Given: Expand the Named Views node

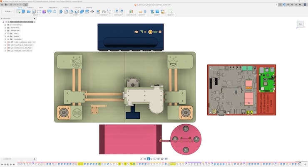Looking at the screenshot, I should coord(5,27).
